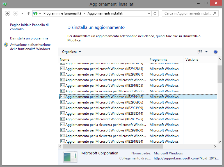Click the horizontal scrollbar left arrow
The width and height of the screenshot is (224, 167).
[60, 147]
